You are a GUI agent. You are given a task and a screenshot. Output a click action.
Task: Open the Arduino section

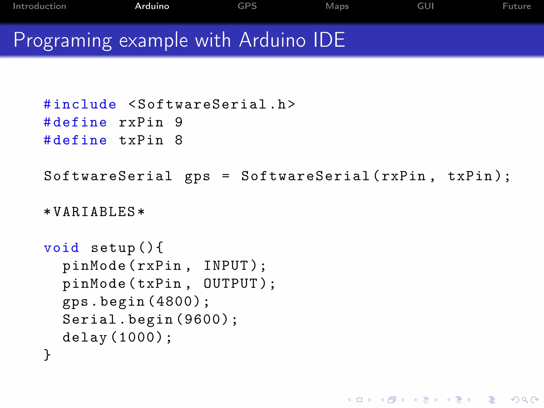(152, 6)
